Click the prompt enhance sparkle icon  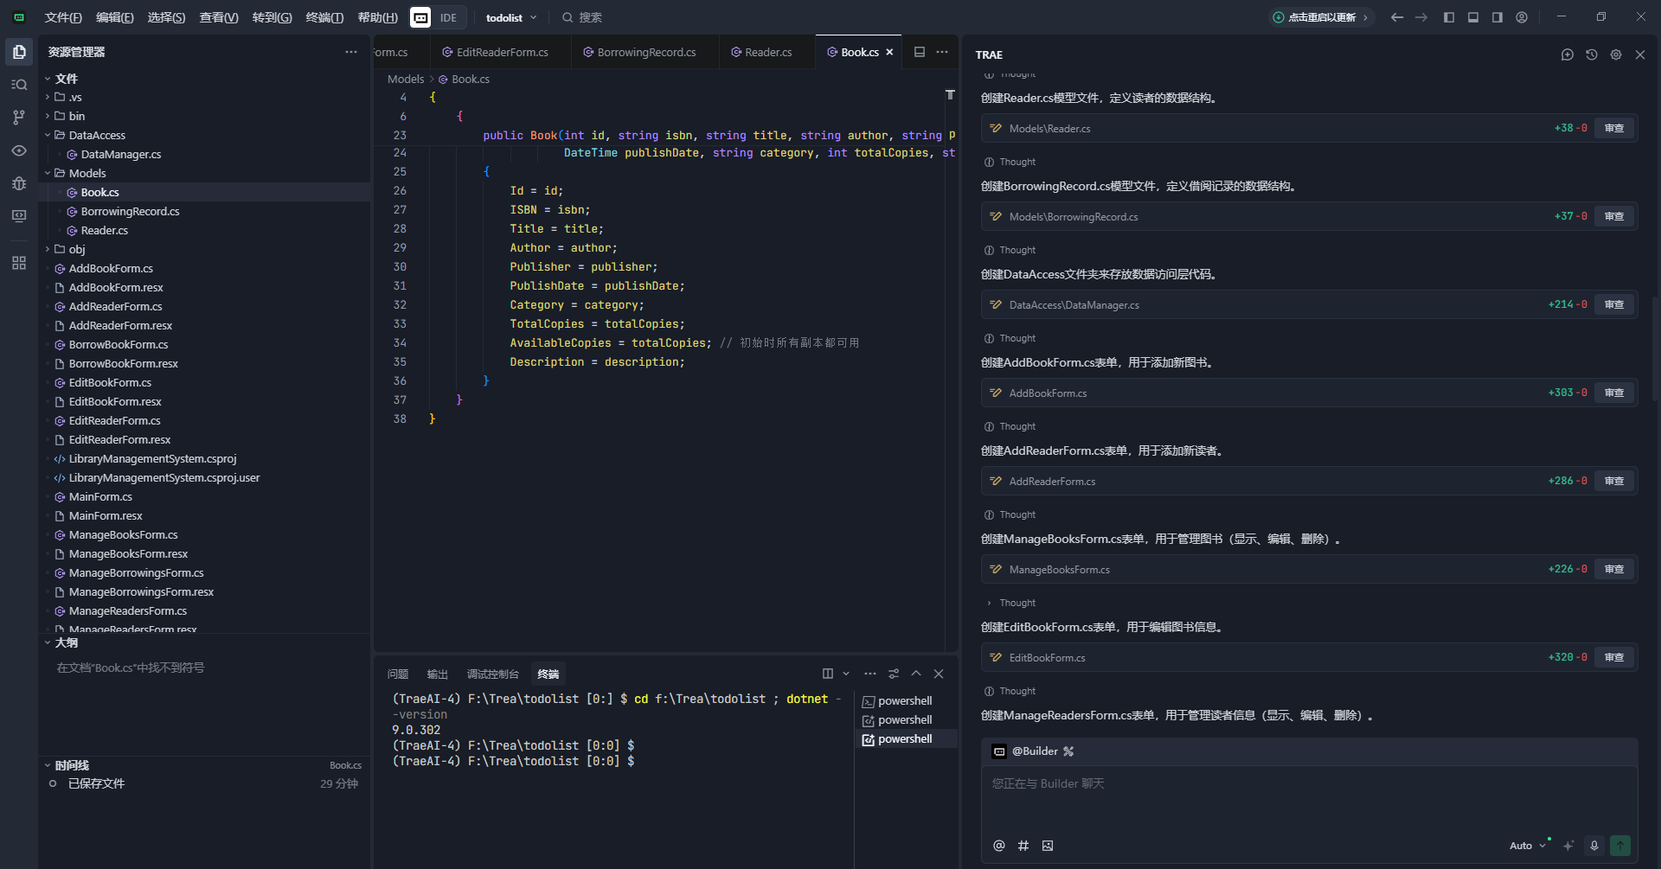[1568, 846]
